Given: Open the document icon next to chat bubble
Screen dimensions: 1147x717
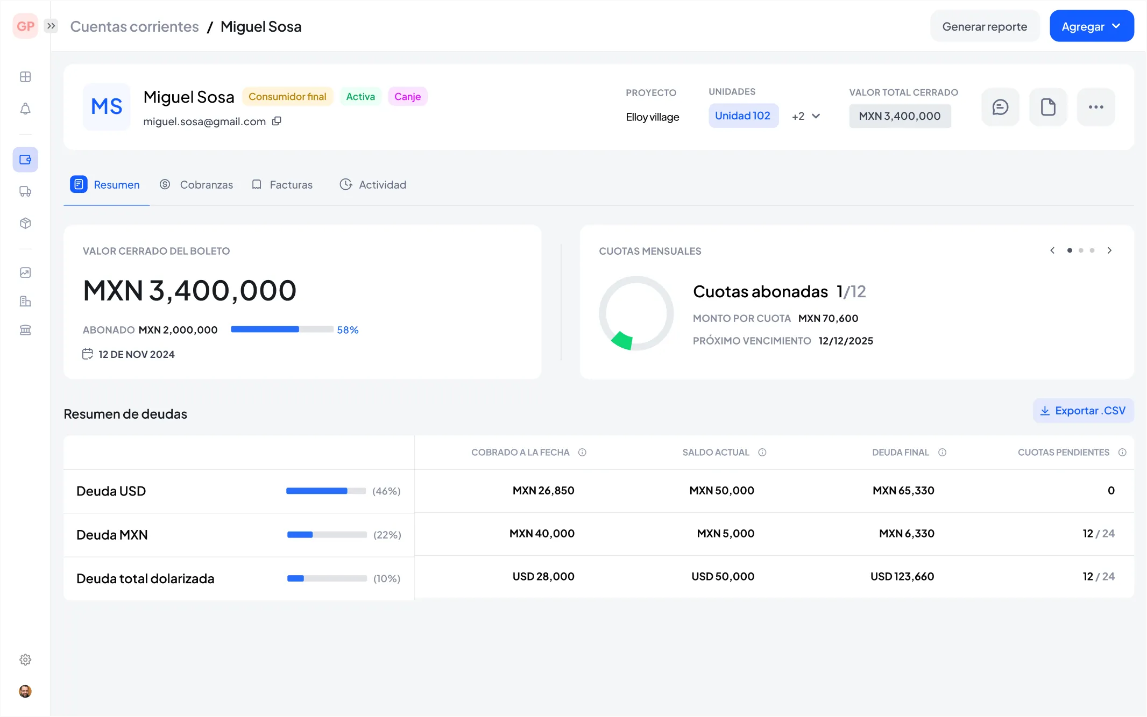Looking at the screenshot, I should pos(1047,107).
